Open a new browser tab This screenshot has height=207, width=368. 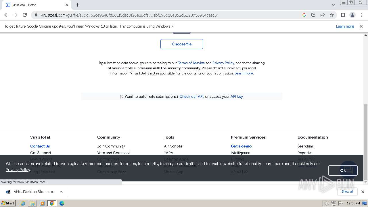pos(78,5)
